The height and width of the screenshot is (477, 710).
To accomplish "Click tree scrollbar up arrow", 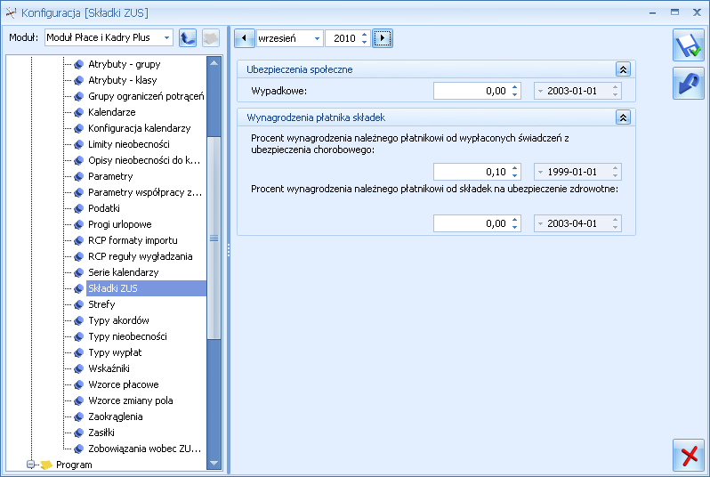I will 214,63.
